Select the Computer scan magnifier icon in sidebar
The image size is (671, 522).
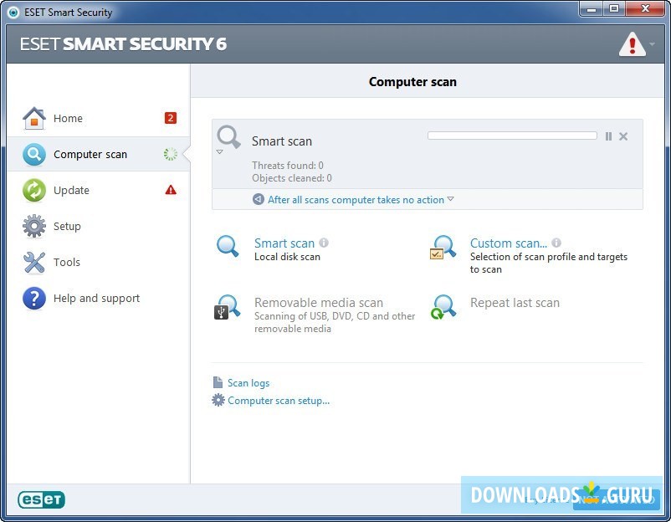[34, 154]
